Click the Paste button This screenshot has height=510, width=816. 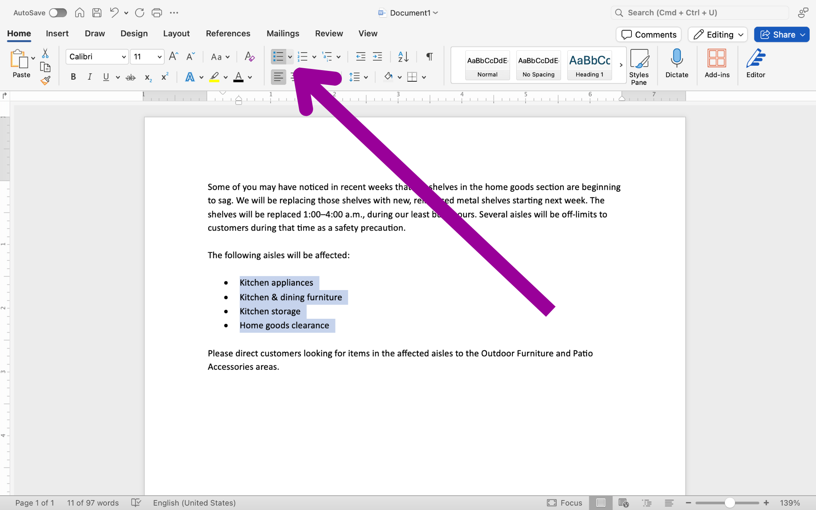tap(21, 64)
